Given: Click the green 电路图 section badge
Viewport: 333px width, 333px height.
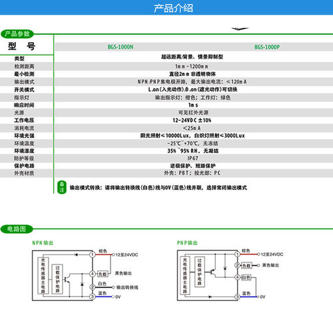Looking at the screenshot, I should pyautogui.click(x=17, y=229).
